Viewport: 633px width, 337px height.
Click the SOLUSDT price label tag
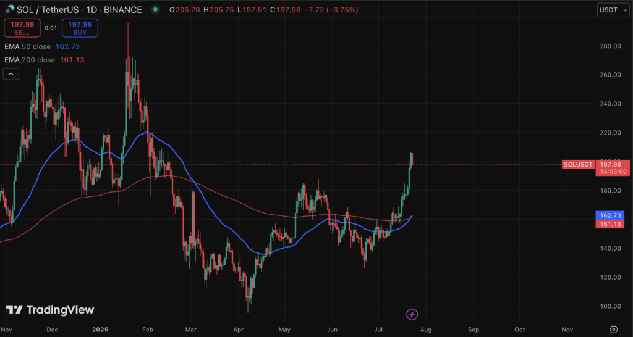pyautogui.click(x=578, y=164)
